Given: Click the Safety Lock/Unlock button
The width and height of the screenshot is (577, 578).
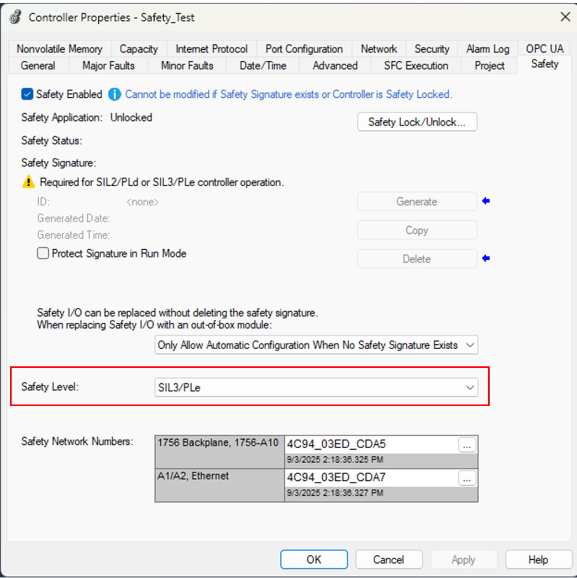Looking at the screenshot, I should [417, 122].
